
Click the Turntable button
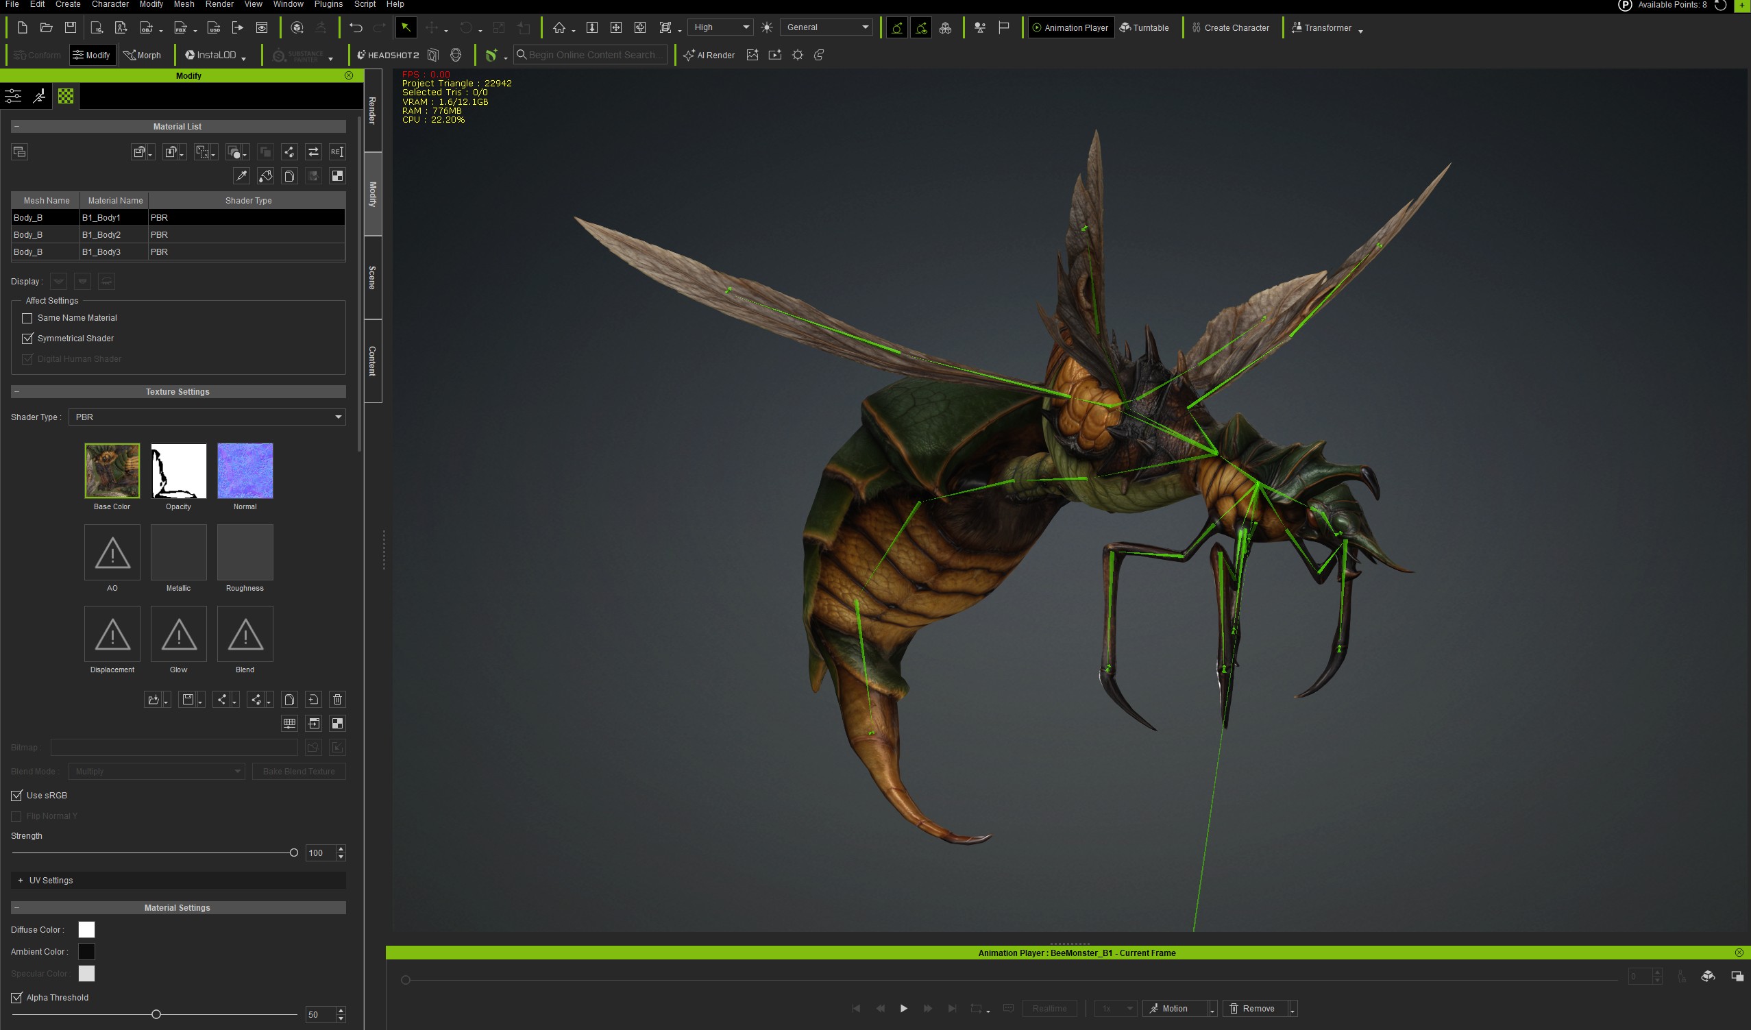(x=1144, y=28)
